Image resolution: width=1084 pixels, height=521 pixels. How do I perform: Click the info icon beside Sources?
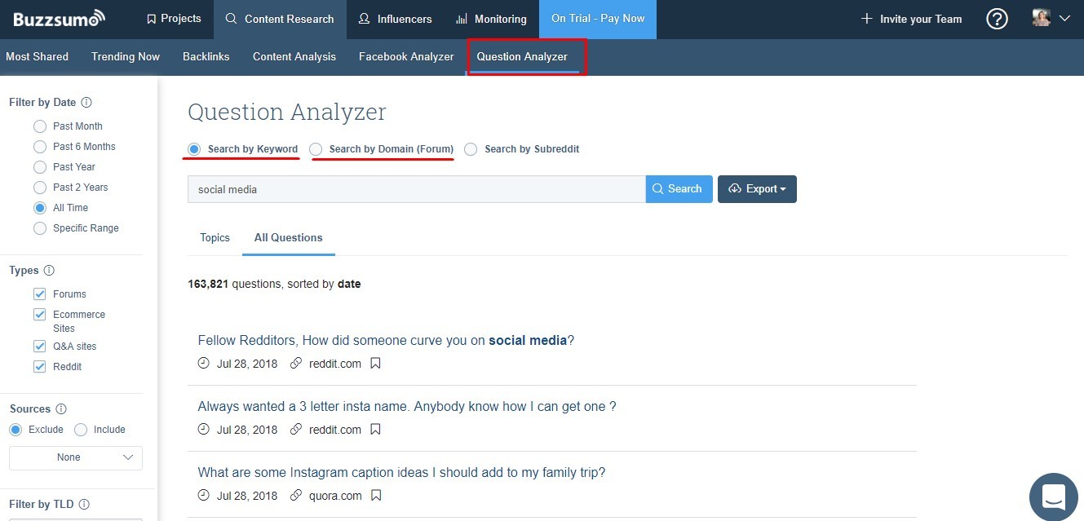[60, 409]
